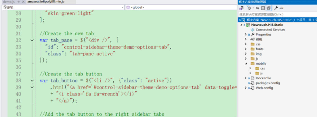Screen dimensions: 317x117
Task: Collapse the code block at line 38
Action: coord(32,81)
